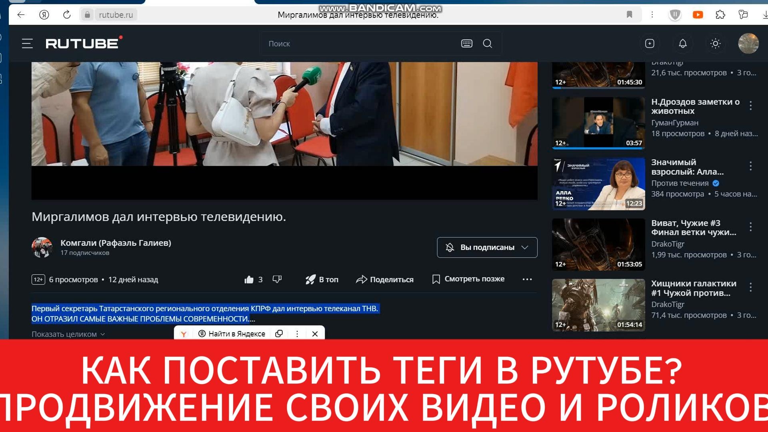Open the Rutube hamburger menu
The image size is (768, 432).
[x=27, y=43]
